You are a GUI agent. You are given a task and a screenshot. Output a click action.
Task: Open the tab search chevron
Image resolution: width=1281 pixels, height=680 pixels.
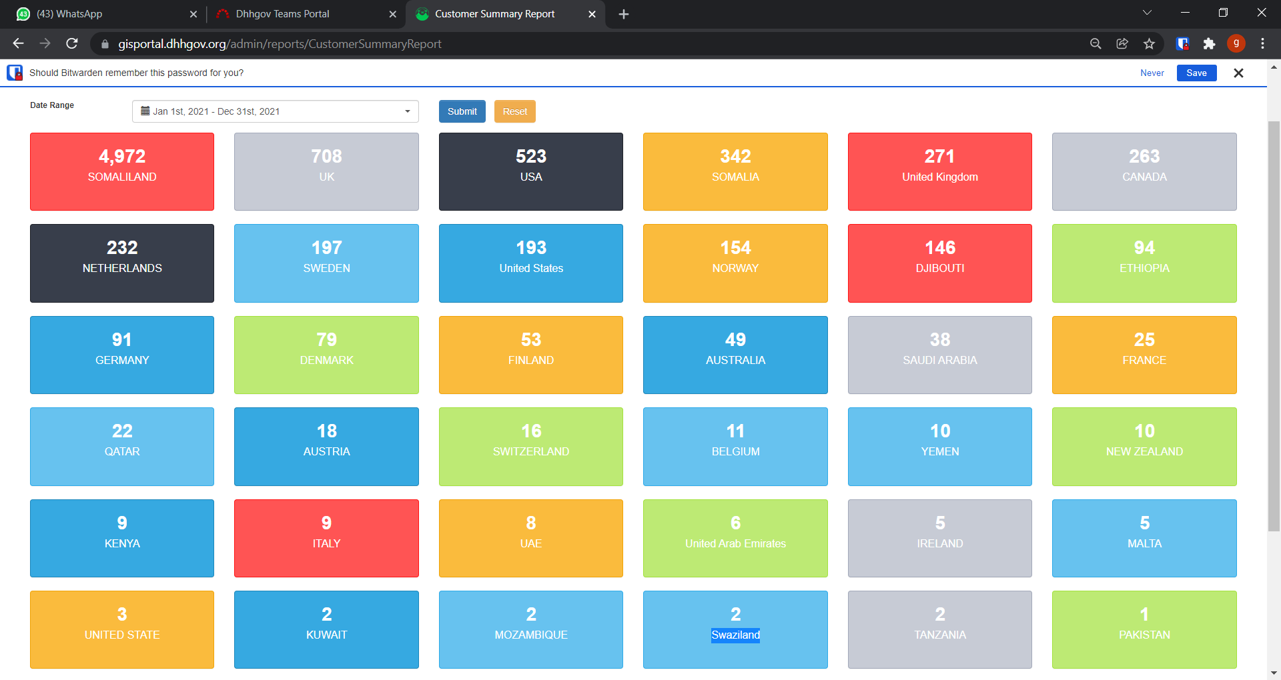coord(1147,13)
